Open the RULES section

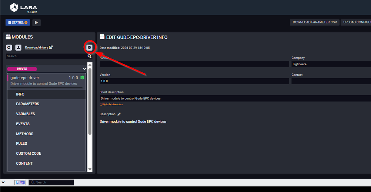point(47,143)
